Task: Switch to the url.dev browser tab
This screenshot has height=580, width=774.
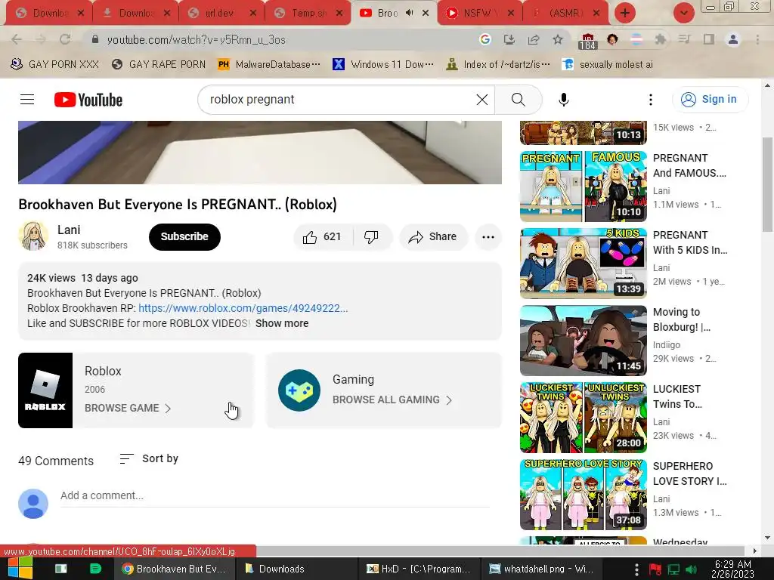Action: (x=221, y=13)
